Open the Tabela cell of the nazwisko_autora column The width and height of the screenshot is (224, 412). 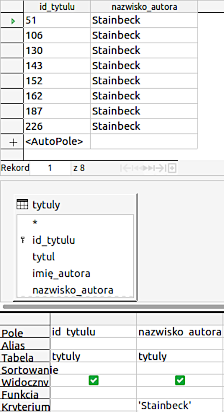tap(180, 356)
